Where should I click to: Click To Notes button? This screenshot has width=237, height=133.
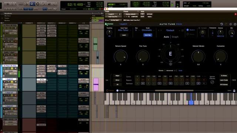point(224,76)
